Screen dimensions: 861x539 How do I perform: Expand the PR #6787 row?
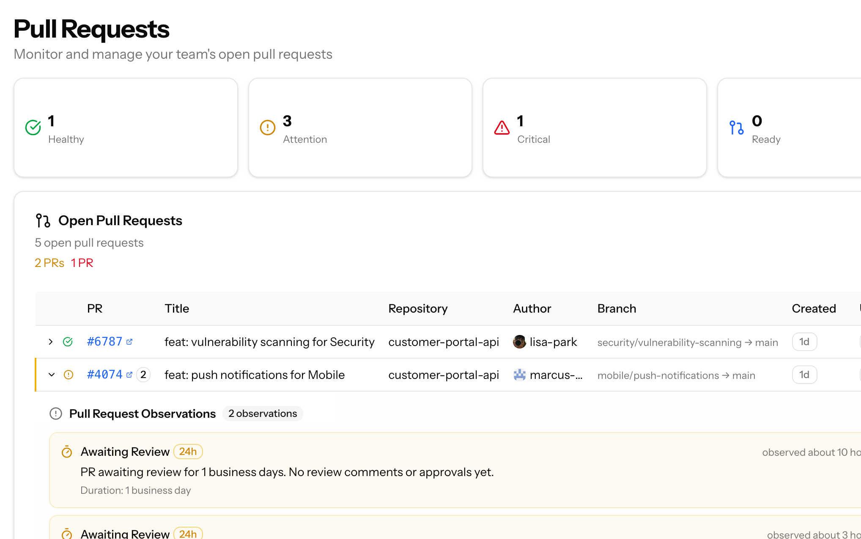(x=51, y=342)
